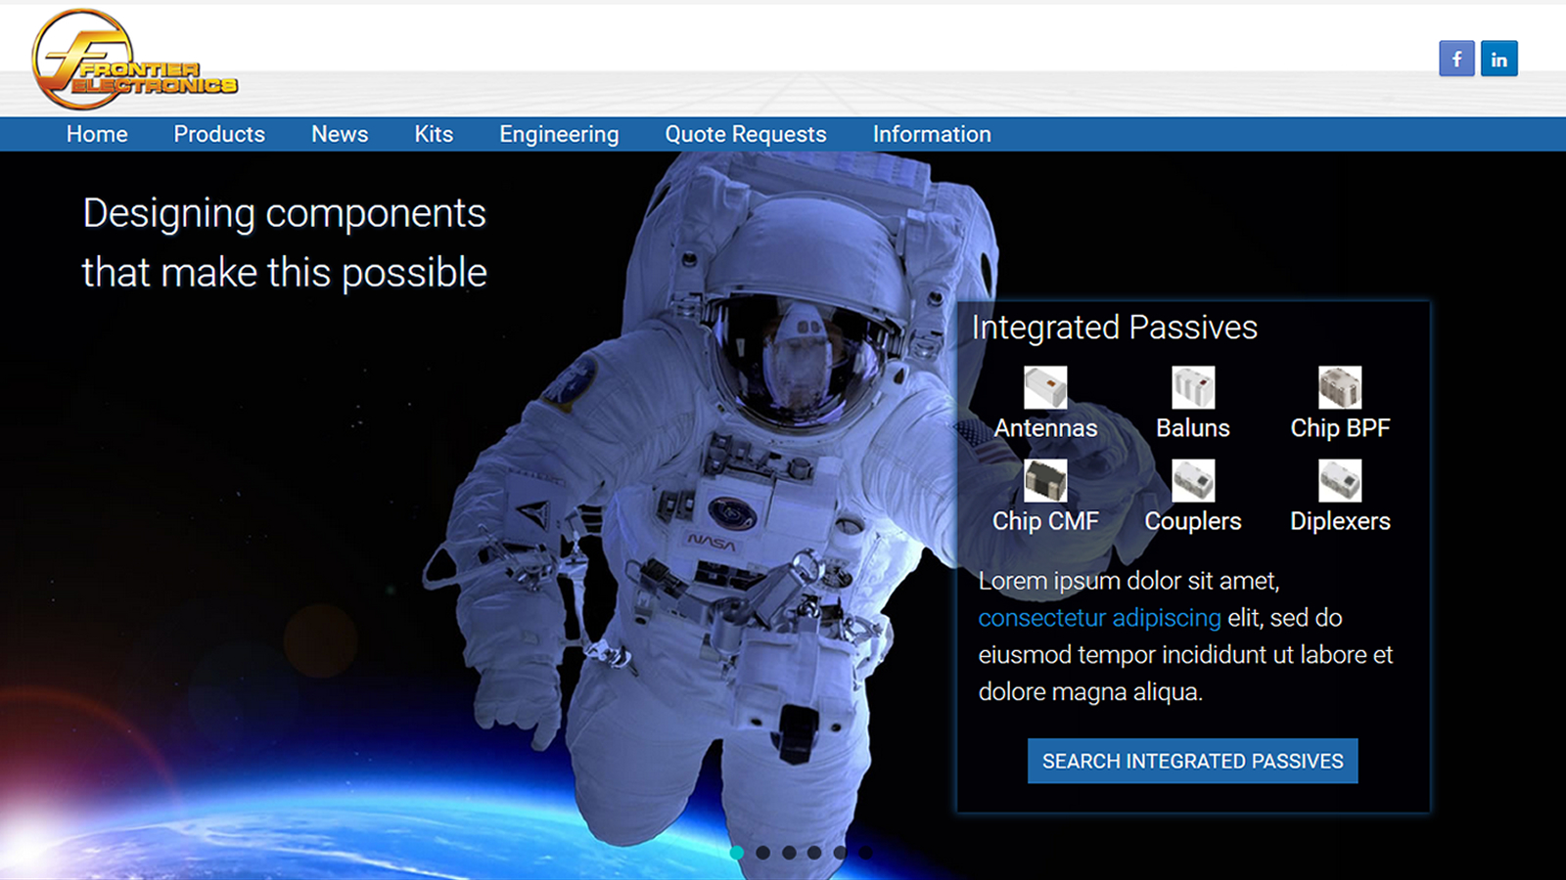Select the Antennas component icon
This screenshot has width=1566, height=880.
point(1045,388)
